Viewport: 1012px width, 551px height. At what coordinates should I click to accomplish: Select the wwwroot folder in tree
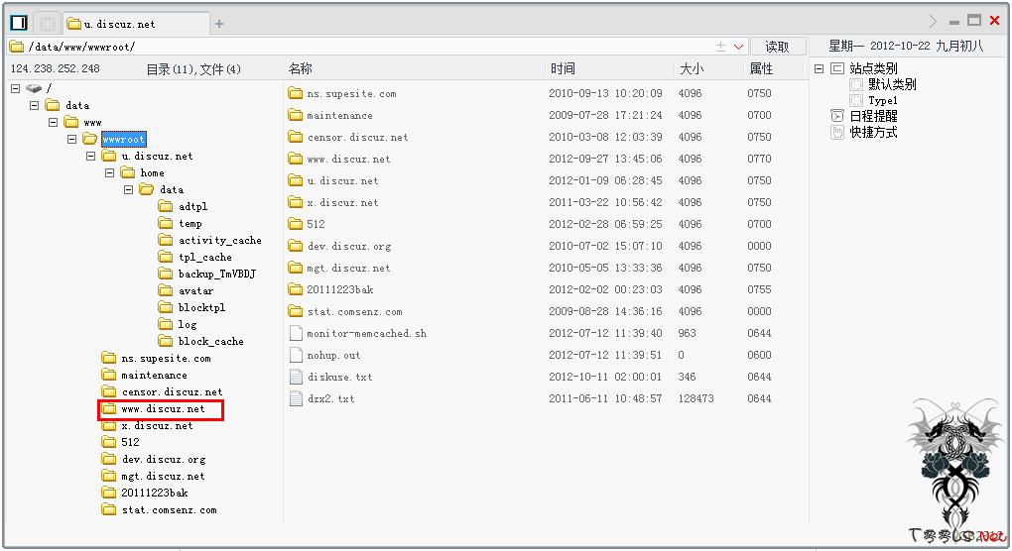tap(123, 139)
